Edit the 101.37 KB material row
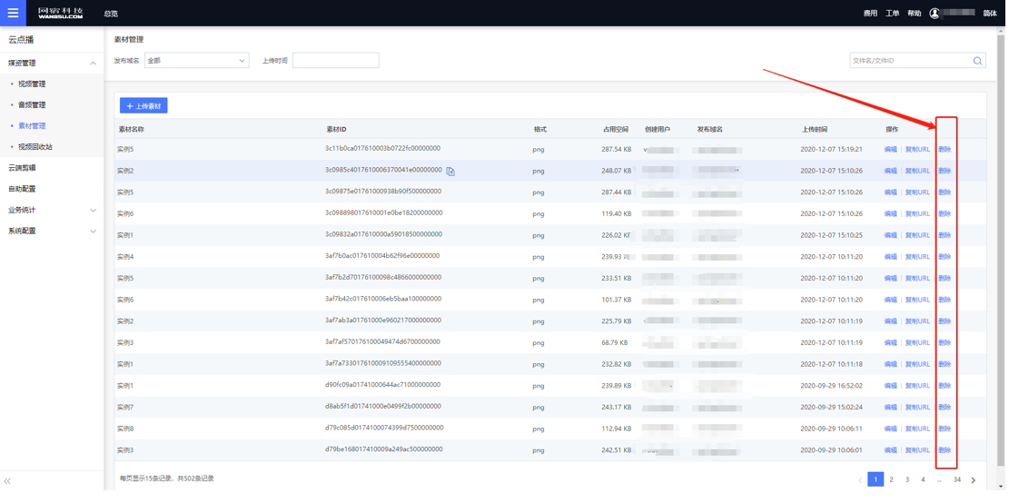The width and height of the screenshot is (1009, 503). click(x=890, y=300)
